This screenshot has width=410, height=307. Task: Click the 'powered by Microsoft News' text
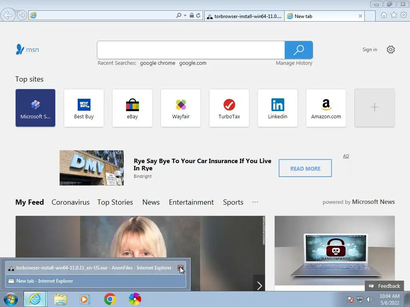[358, 202]
